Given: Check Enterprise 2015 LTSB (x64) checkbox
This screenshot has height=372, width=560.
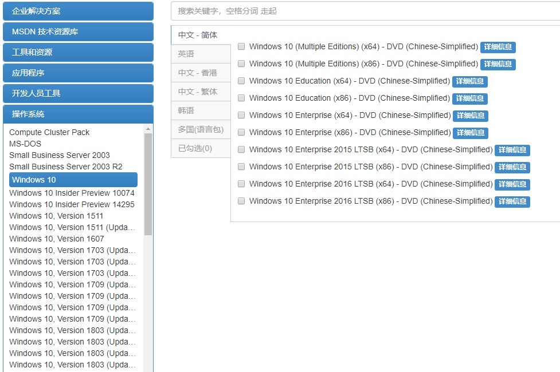Looking at the screenshot, I should pos(241,149).
